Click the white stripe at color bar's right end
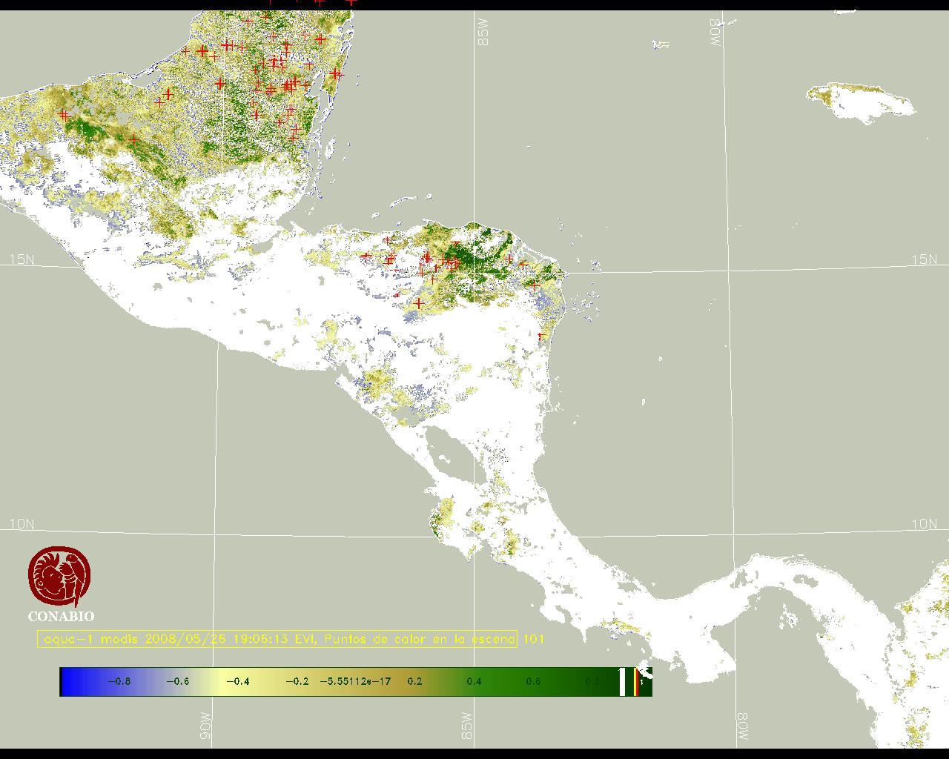Screen dimensions: 949x759 (622, 681)
